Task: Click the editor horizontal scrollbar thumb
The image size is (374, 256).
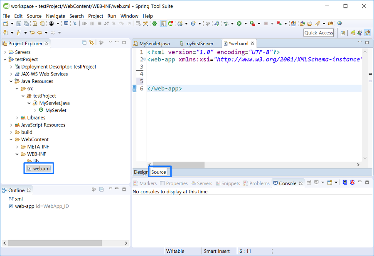Action: coord(179,165)
